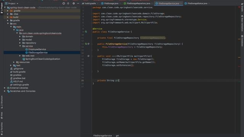This screenshot has height=137, width=244.
Task: Hide the Project panel with minus icon
Action: 78,3
